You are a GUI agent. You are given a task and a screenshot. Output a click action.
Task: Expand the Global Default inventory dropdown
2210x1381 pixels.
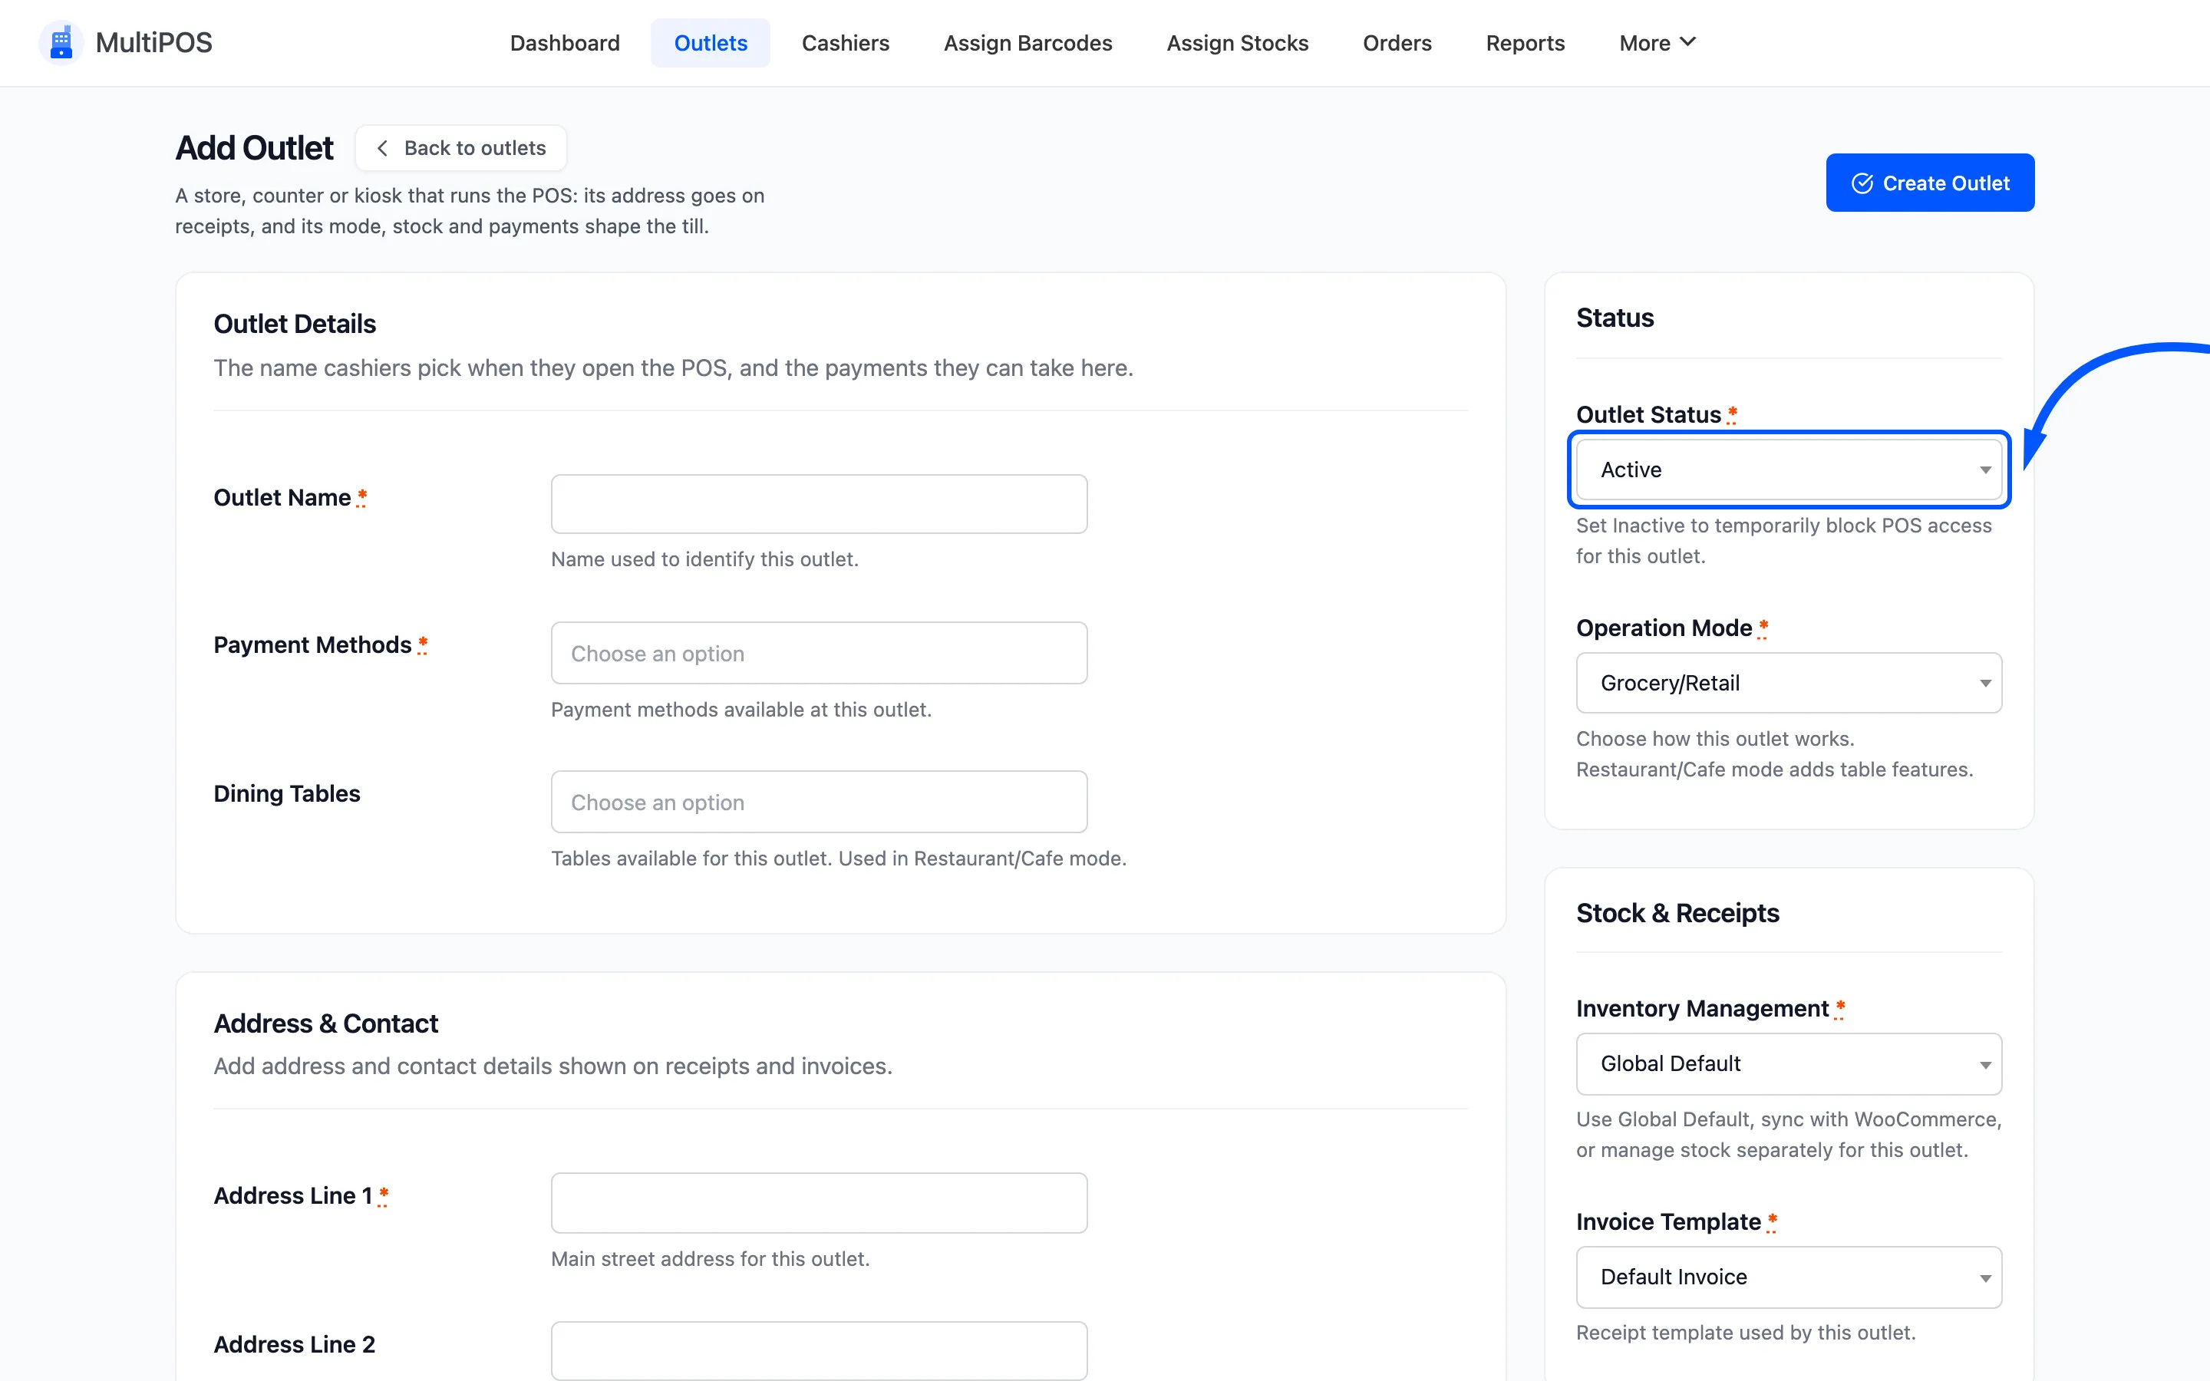click(1788, 1064)
